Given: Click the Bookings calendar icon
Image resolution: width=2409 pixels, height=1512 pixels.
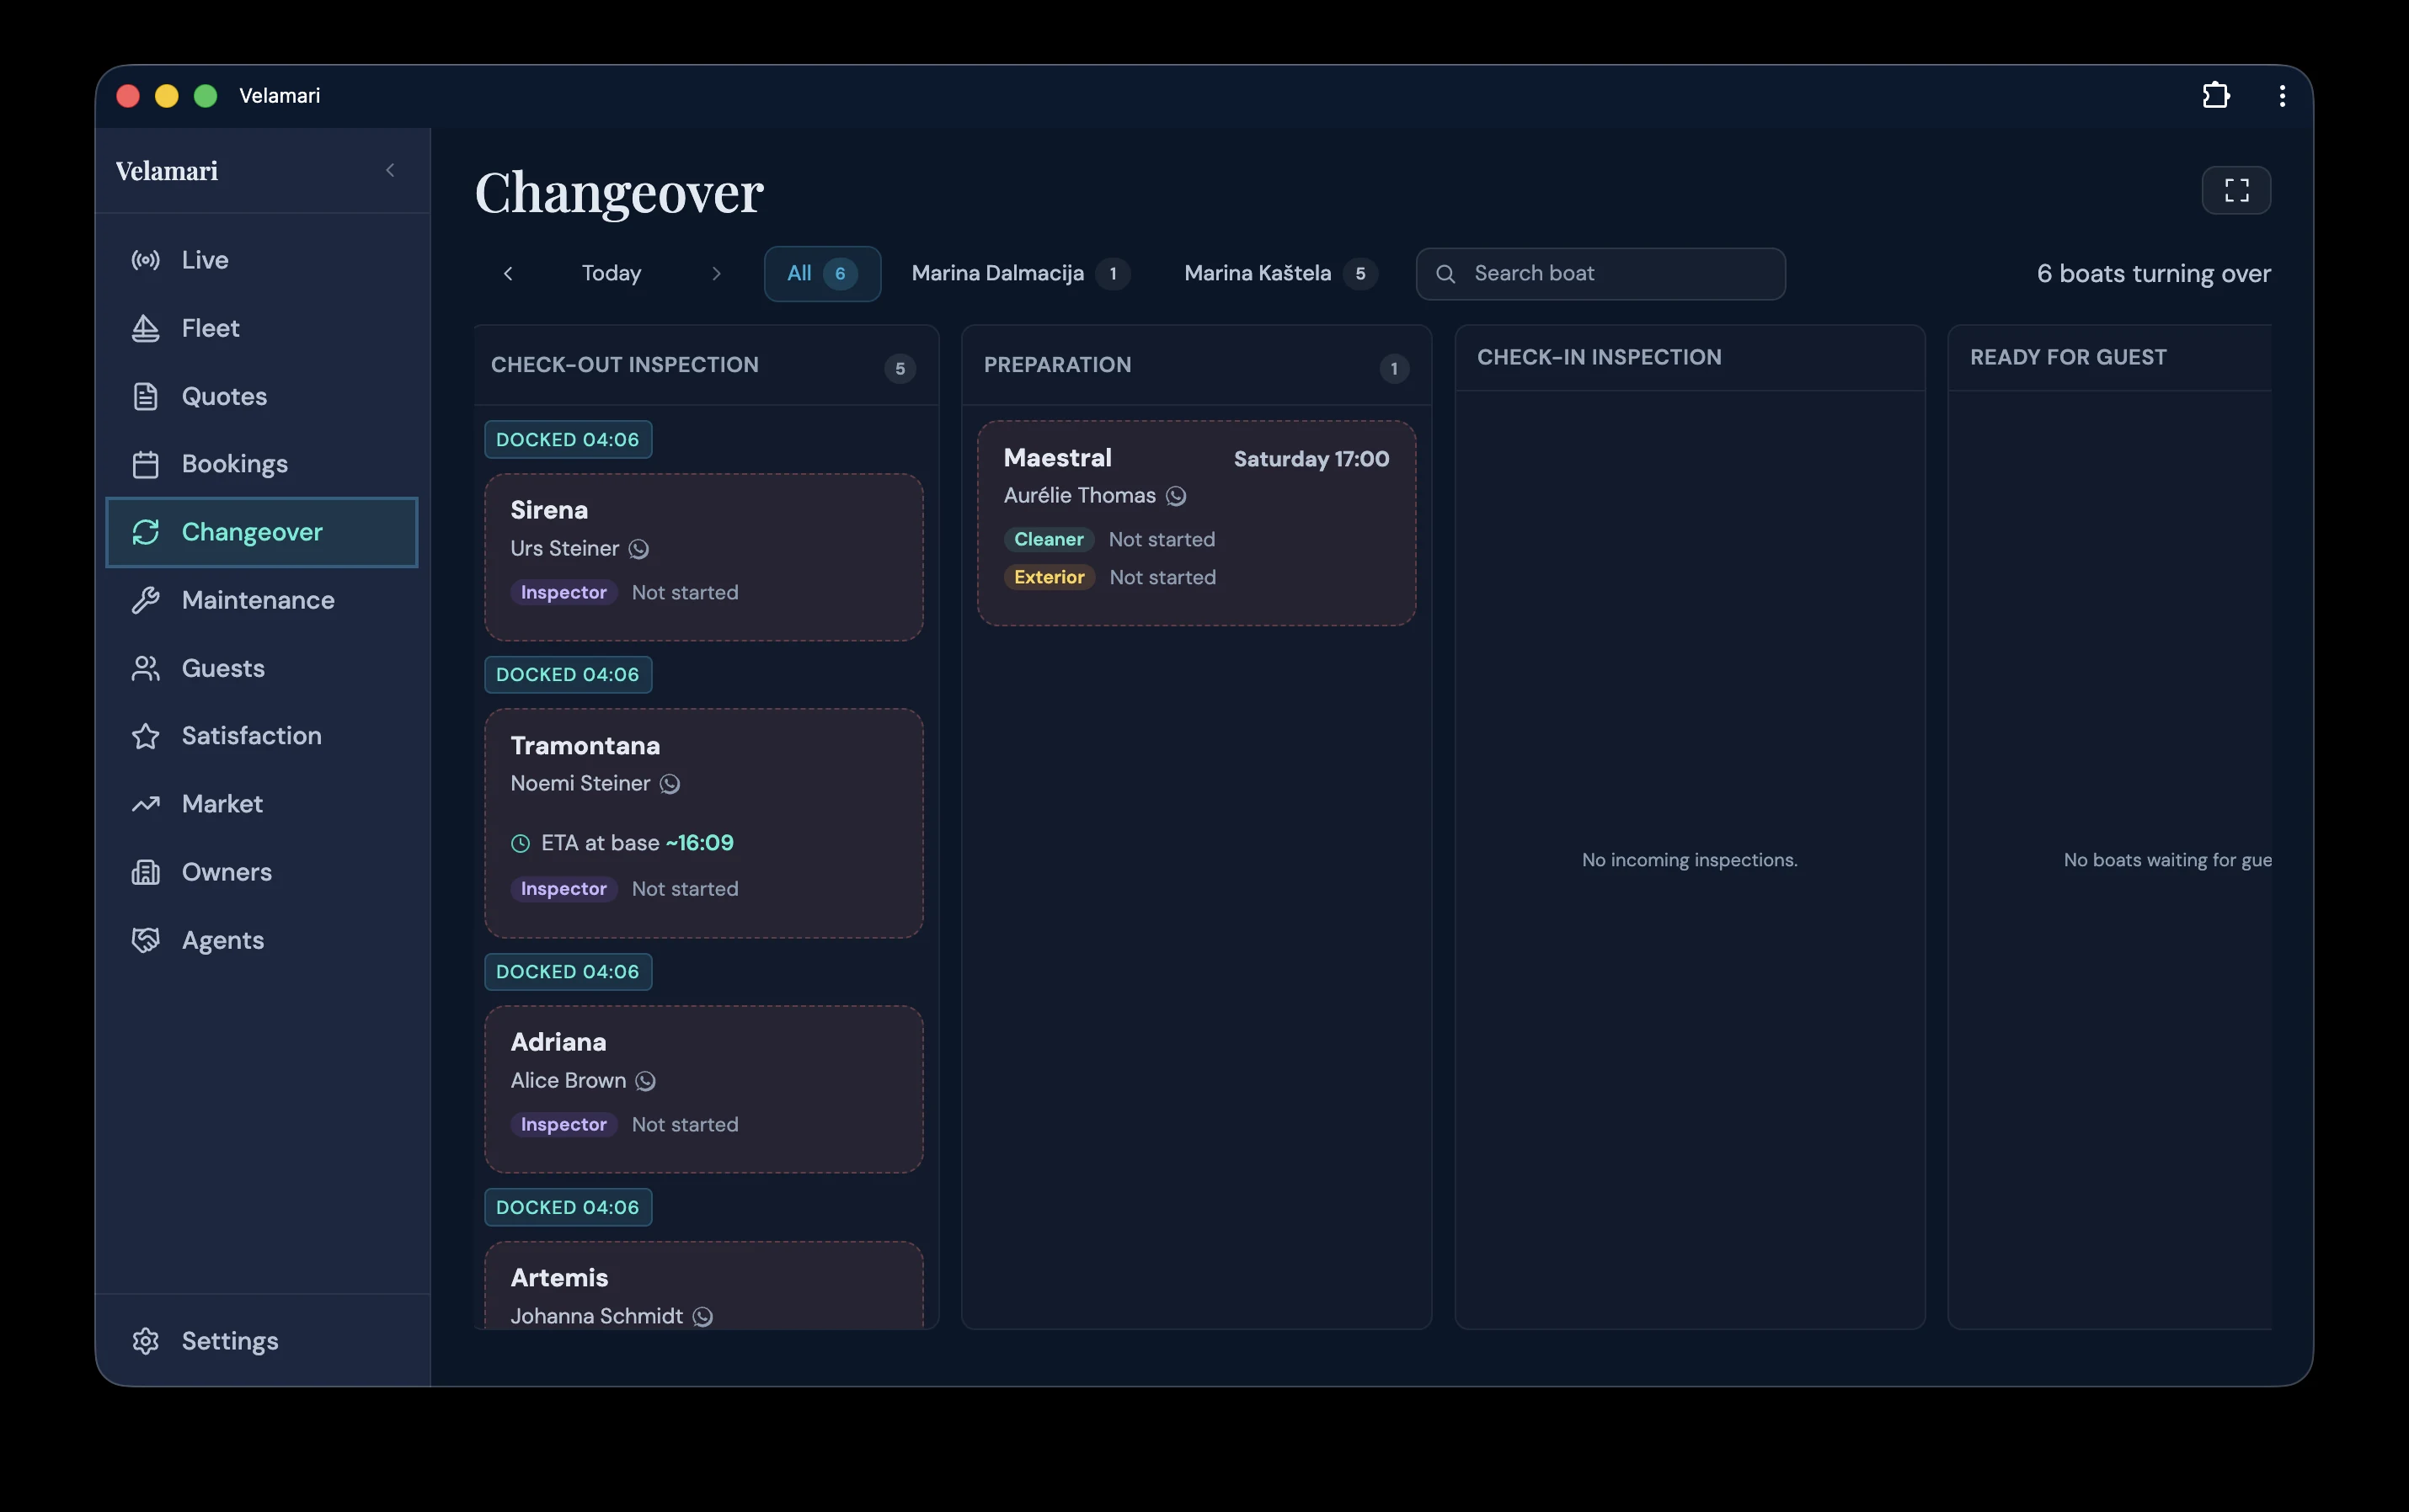Looking at the screenshot, I should coord(146,464).
